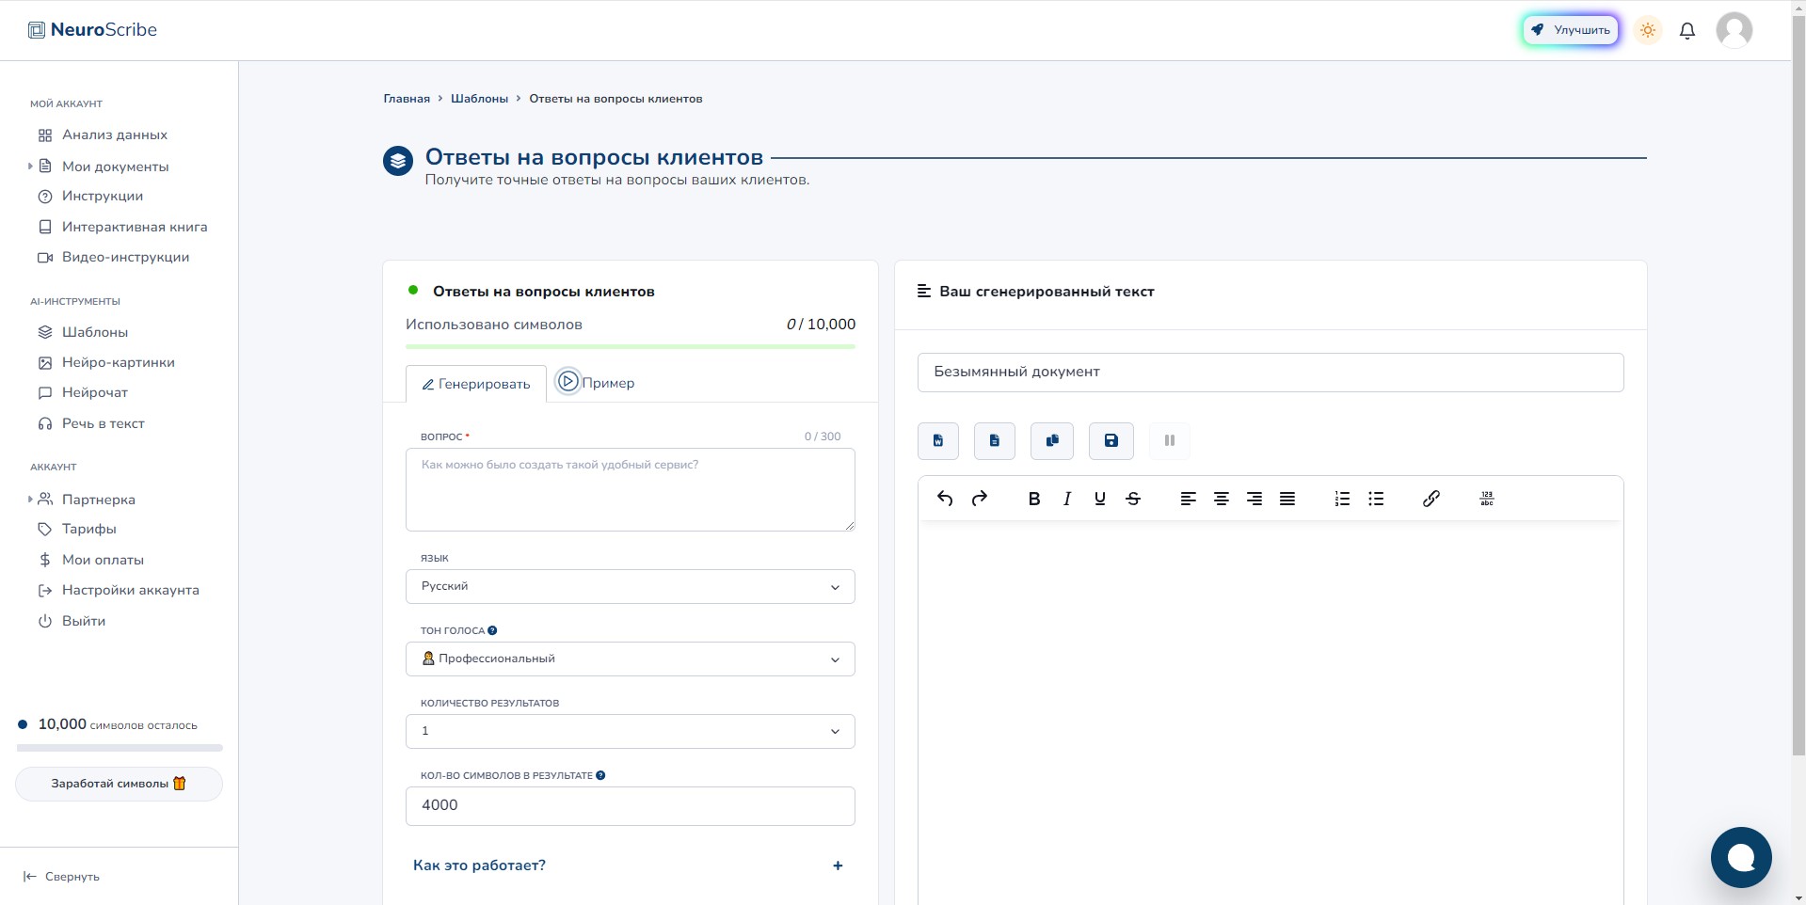Screen dimensions: 1806x905
Task: Open user profile avatar menu
Action: pyautogui.click(x=1734, y=30)
